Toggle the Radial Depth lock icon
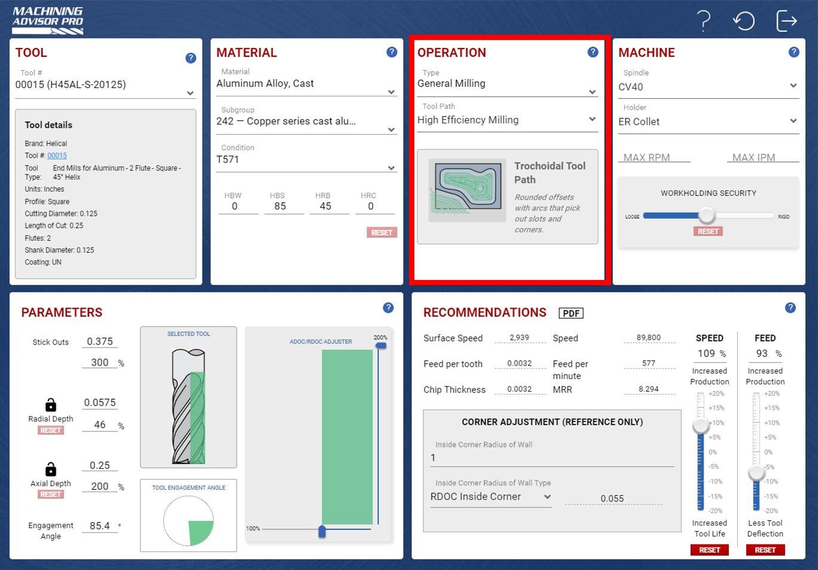This screenshot has width=818, height=570. click(x=51, y=405)
